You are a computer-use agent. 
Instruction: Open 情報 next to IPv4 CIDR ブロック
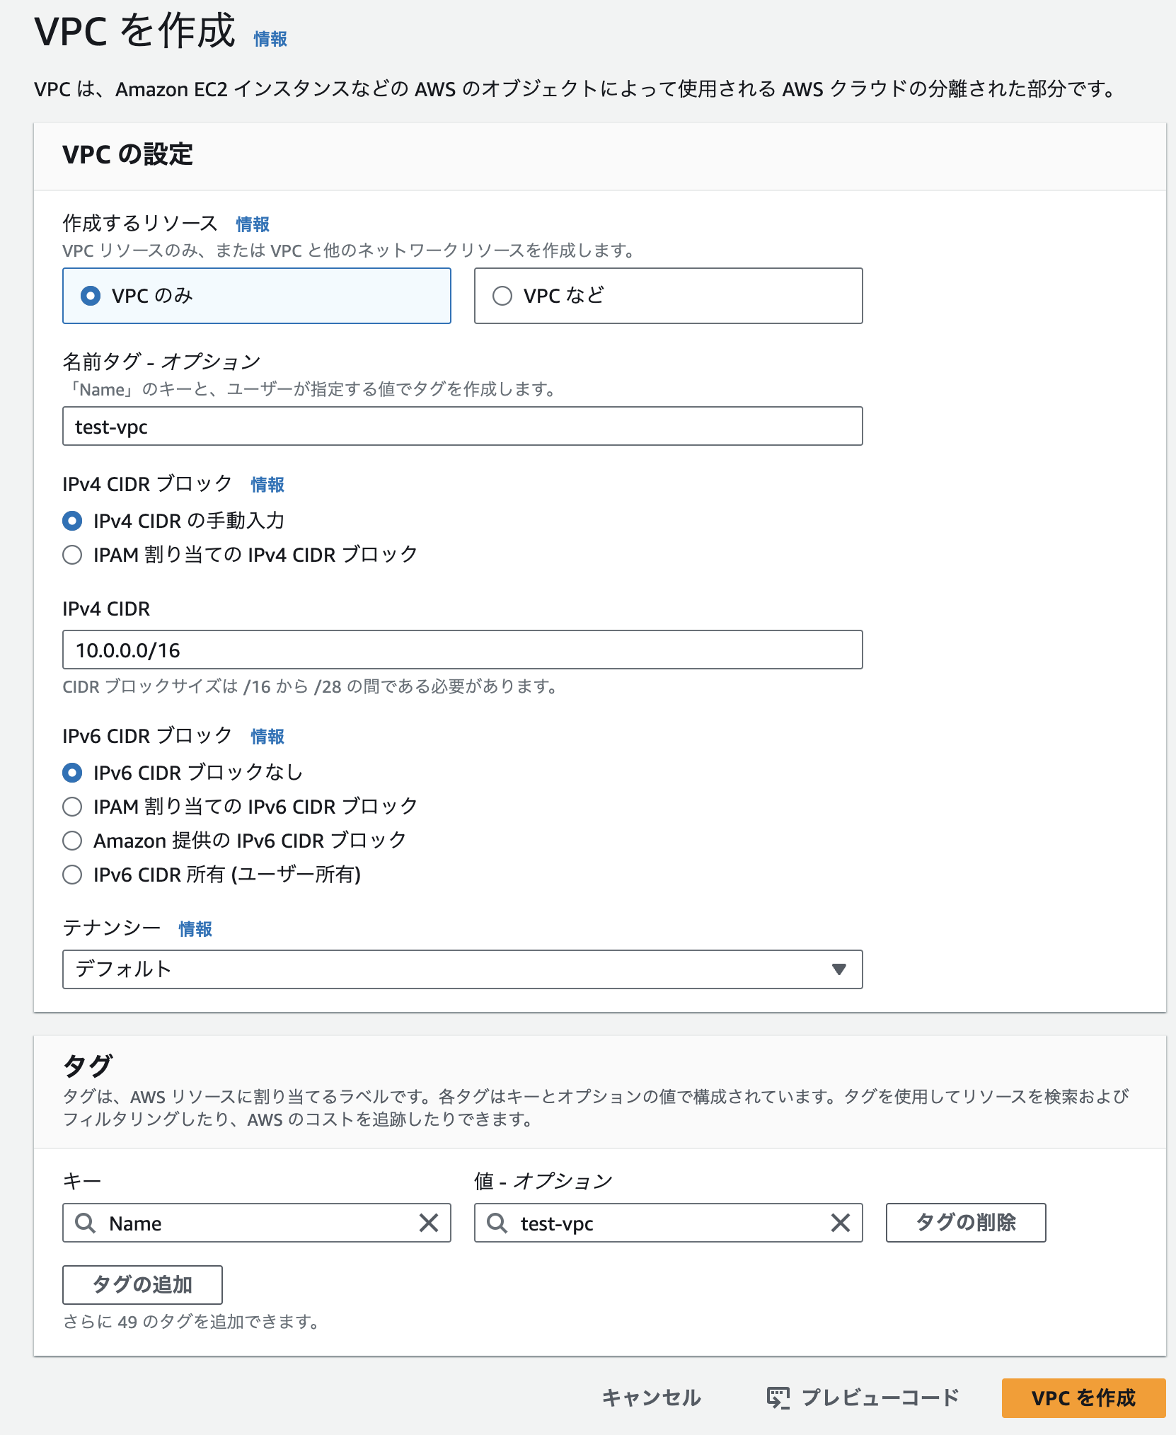coord(268,485)
